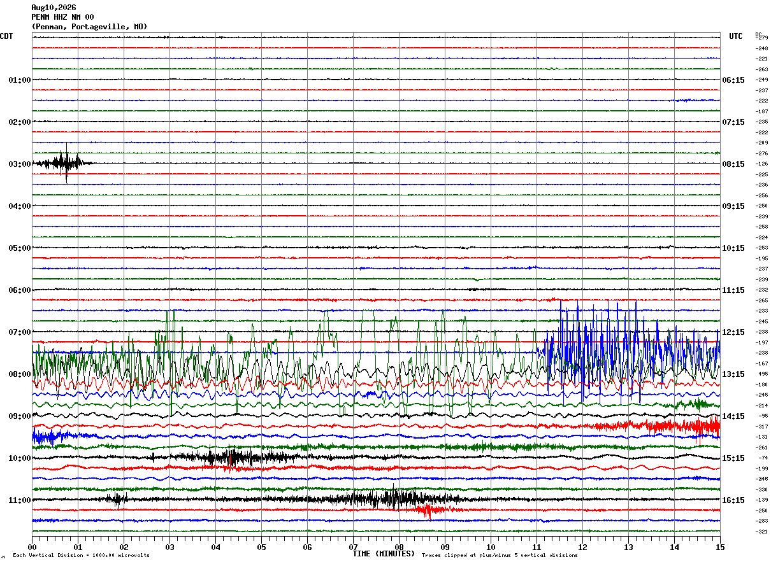Click 'Traces clipped at plus/minus 5 vertical divisions'

pyautogui.click(x=500, y=556)
